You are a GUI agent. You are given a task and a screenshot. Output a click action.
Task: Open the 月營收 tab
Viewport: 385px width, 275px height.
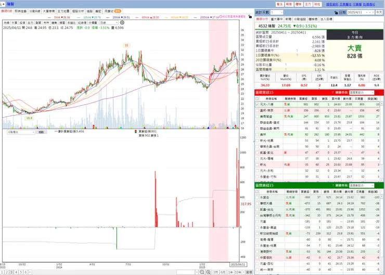coord(112,11)
